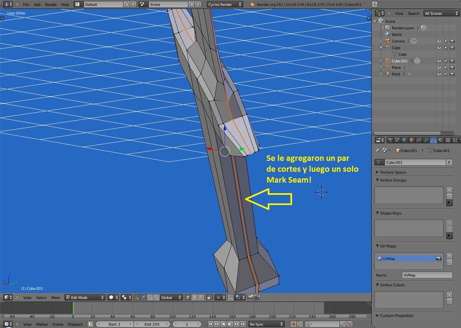Expand the Texture Space panel
Viewport: 461px width, 328px height.
[393, 172]
